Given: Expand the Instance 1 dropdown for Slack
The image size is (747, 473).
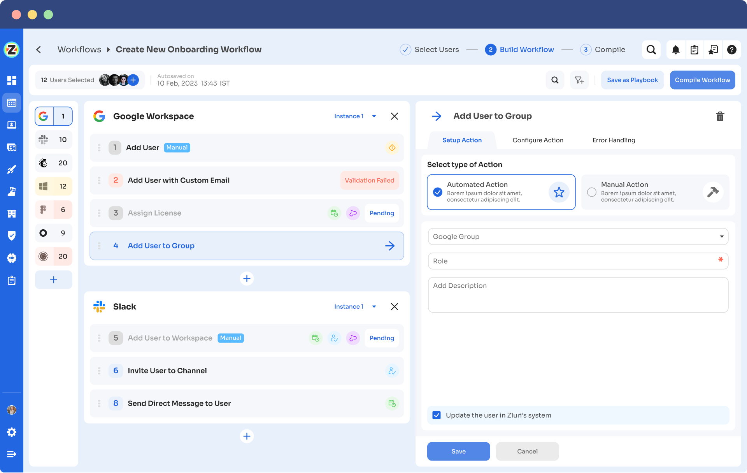Looking at the screenshot, I should pos(375,306).
